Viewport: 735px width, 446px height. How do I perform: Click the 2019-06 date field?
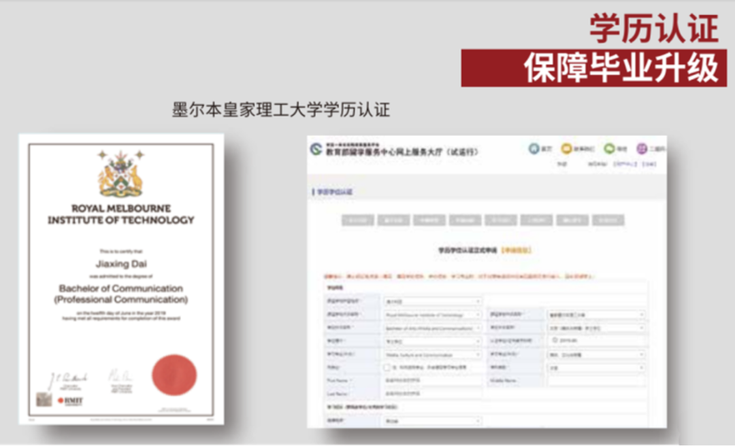pyautogui.click(x=596, y=341)
